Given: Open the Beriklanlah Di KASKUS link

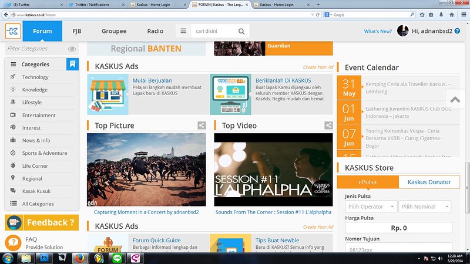Looking at the screenshot, I should (x=283, y=80).
